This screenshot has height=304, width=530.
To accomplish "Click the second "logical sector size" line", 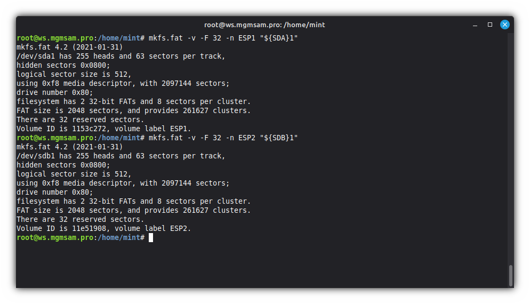I will click(74, 174).
